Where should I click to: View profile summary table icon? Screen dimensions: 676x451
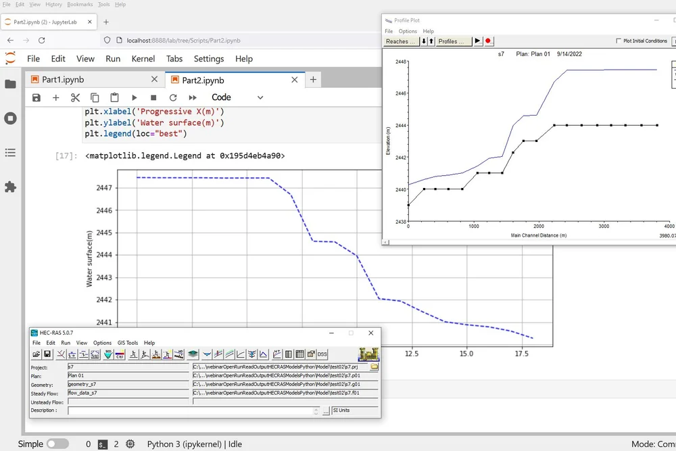pyautogui.click(x=299, y=354)
